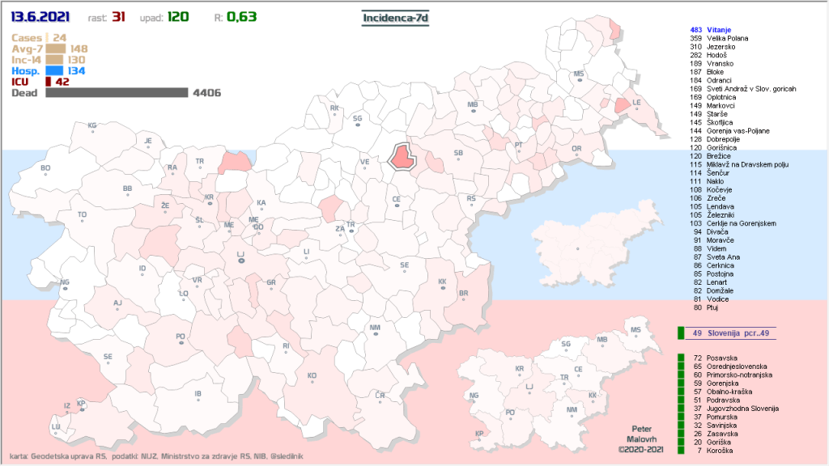This screenshot has height=466, width=829.
Task: Select Osrednjeslovenska in the regions list
Action: pyautogui.click(x=737, y=366)
